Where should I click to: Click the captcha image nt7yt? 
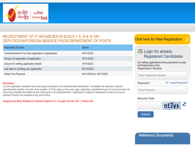click(171, 106)
